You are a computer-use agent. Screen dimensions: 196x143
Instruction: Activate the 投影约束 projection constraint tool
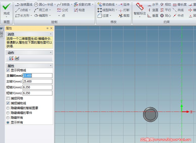82,5
